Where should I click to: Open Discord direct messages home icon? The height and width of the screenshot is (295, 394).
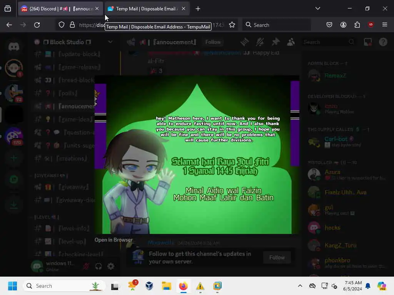[14, 46]
